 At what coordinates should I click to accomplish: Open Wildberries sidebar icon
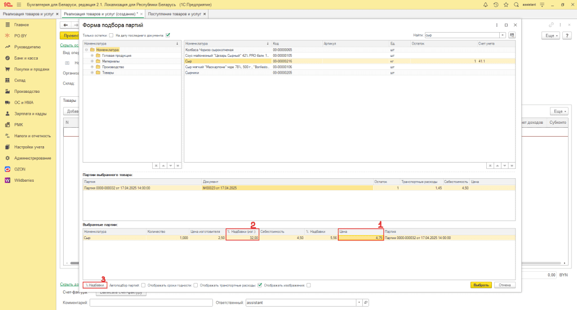point(7,181)
